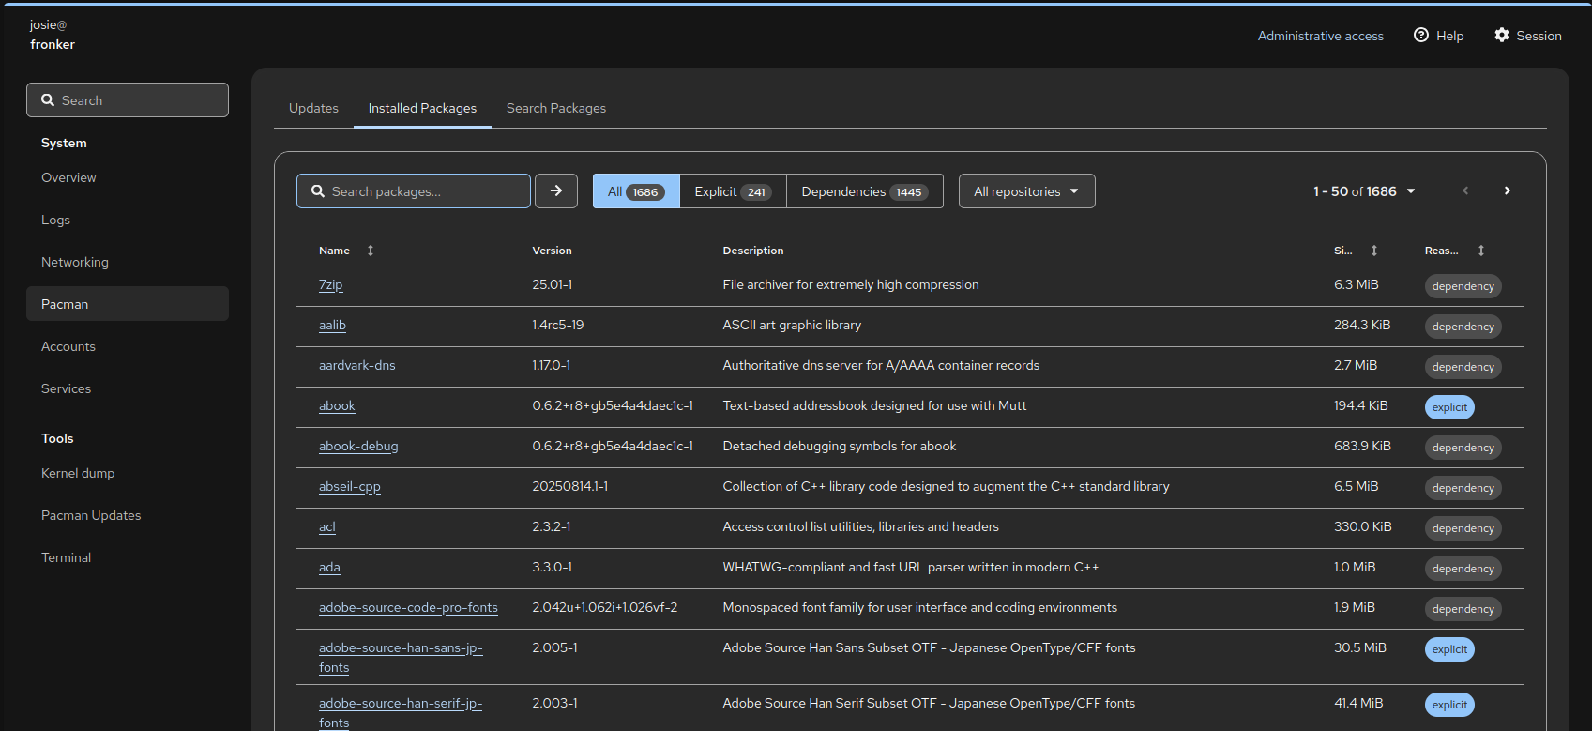Sort packages by Size column icon
Image resolution: width=1592 pixels, height=731 pixels.
tap(1374, 251)
